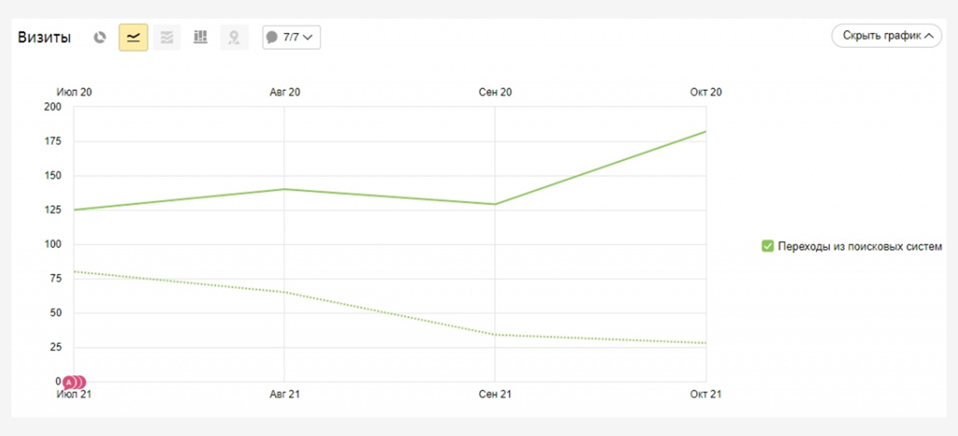Switch to the pie chart view

pos(100,38)
